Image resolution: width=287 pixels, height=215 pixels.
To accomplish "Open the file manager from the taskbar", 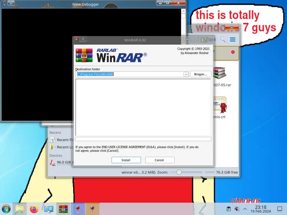I will coord(20,209).
